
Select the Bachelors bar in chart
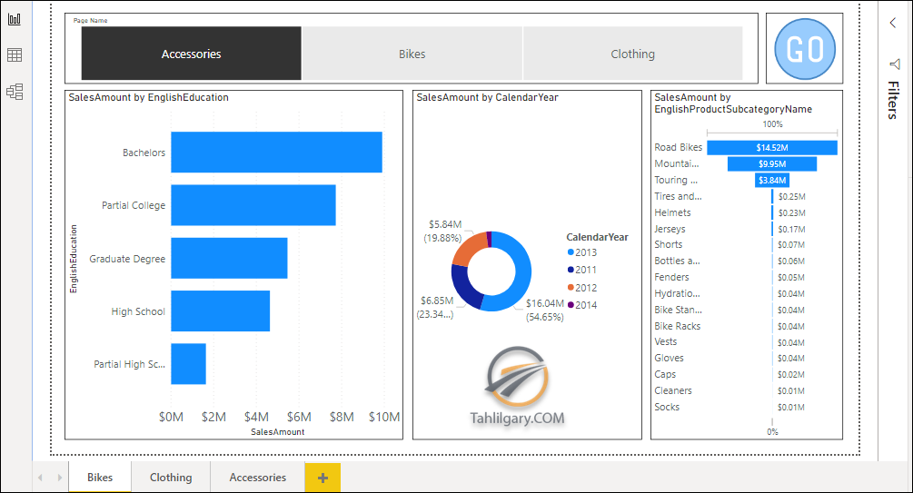(x=276, y=153)
